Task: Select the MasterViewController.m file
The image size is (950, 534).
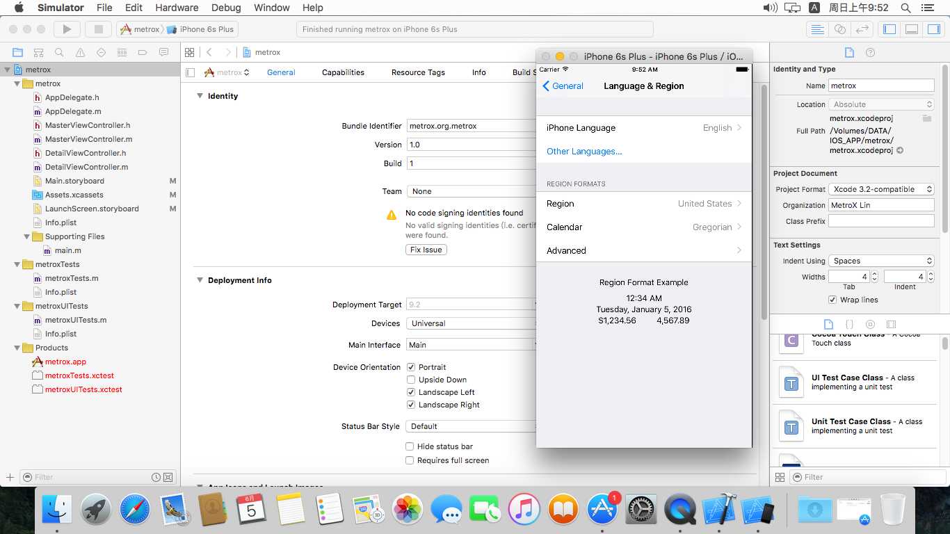Action: coord(88,139)
